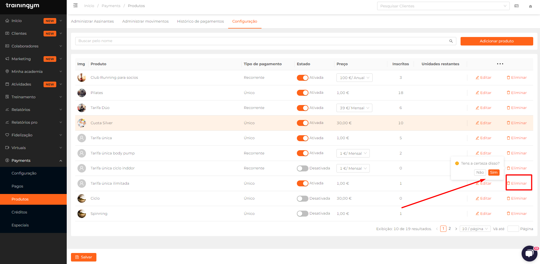This screenshot has width=540, height=264.
Task: Switch to Administrar movimentos tab
Action: coord(145,21)
